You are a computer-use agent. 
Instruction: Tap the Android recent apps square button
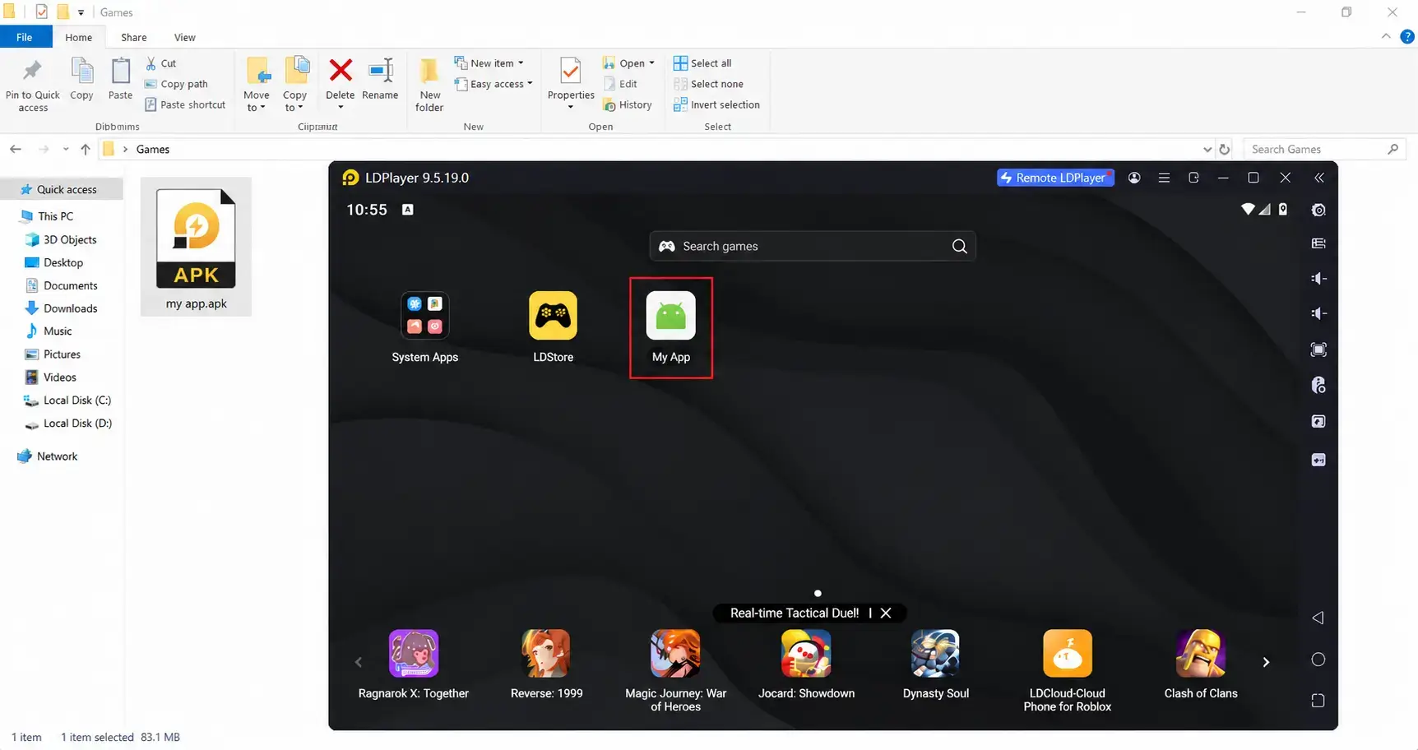coord(1318,701)
